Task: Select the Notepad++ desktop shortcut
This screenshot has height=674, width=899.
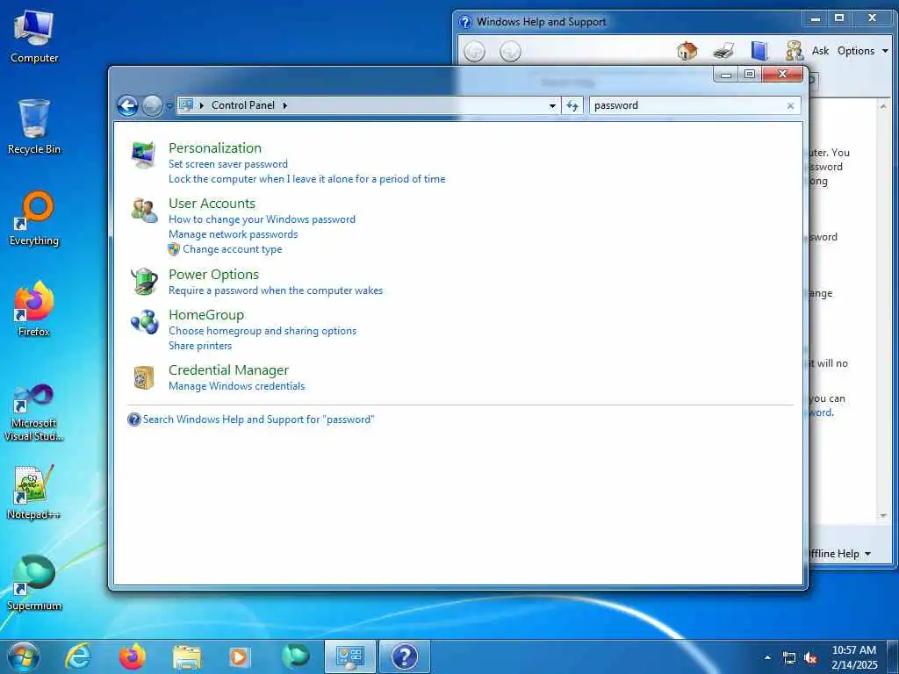Action: pyautogui.click(x=34, y=492)
